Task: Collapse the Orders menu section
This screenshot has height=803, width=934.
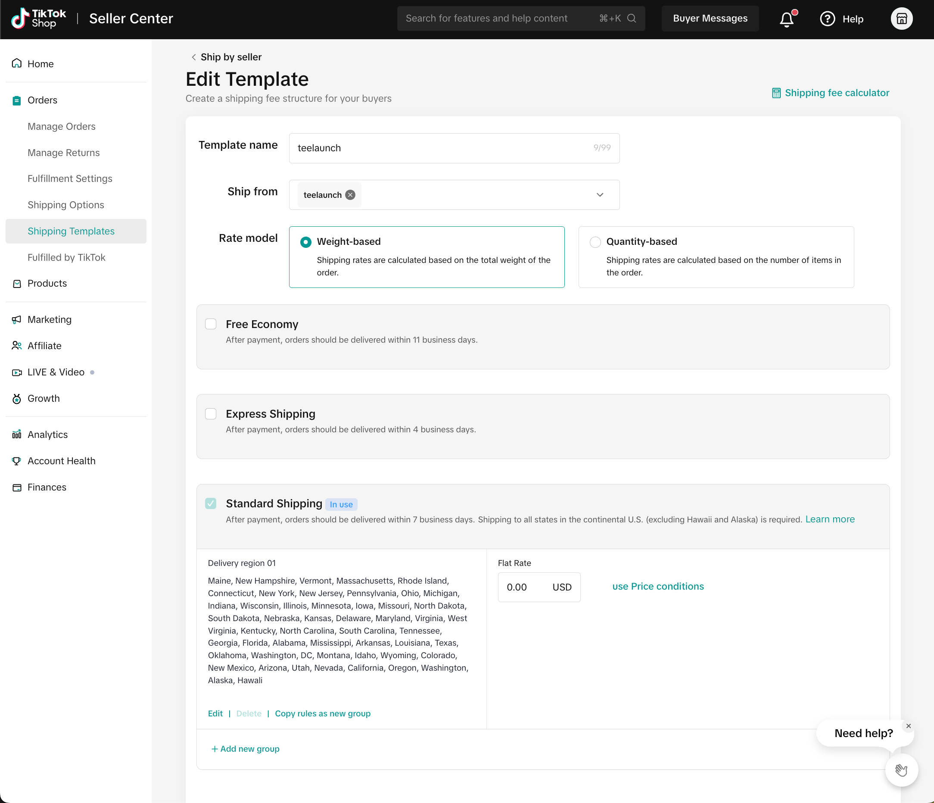Action: 42,100
